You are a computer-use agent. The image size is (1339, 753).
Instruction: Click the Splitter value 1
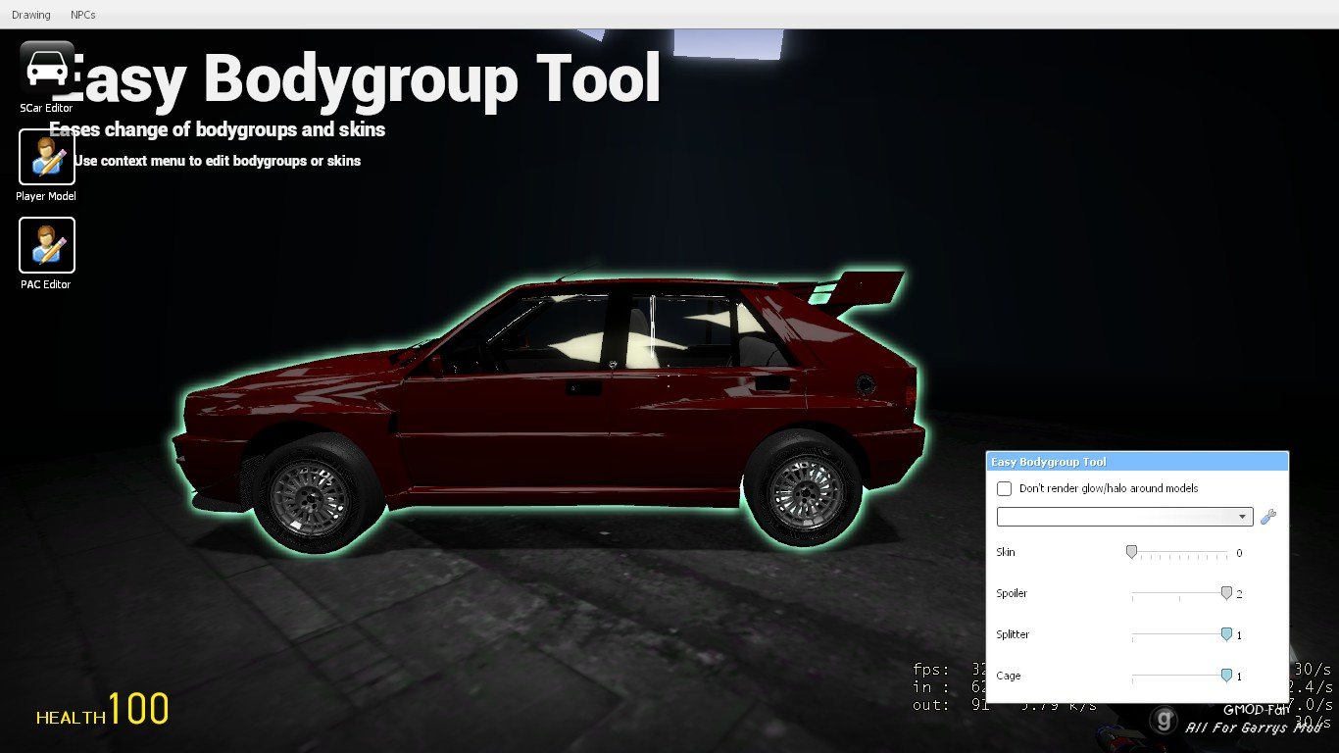click(x=1239, y=635)
